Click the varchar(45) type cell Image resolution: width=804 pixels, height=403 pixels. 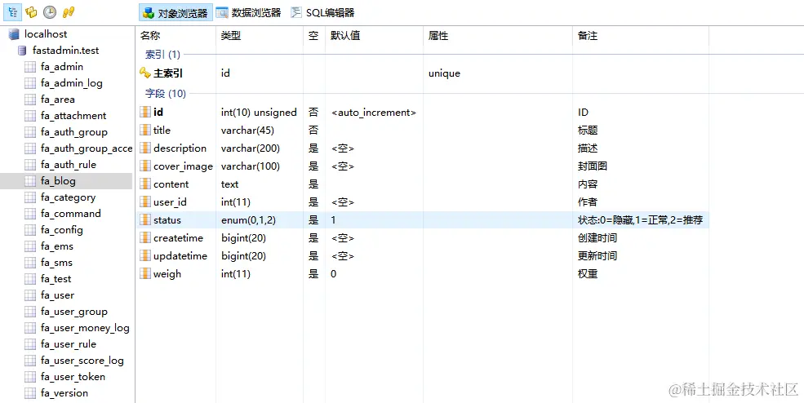(x=247, y=131)
